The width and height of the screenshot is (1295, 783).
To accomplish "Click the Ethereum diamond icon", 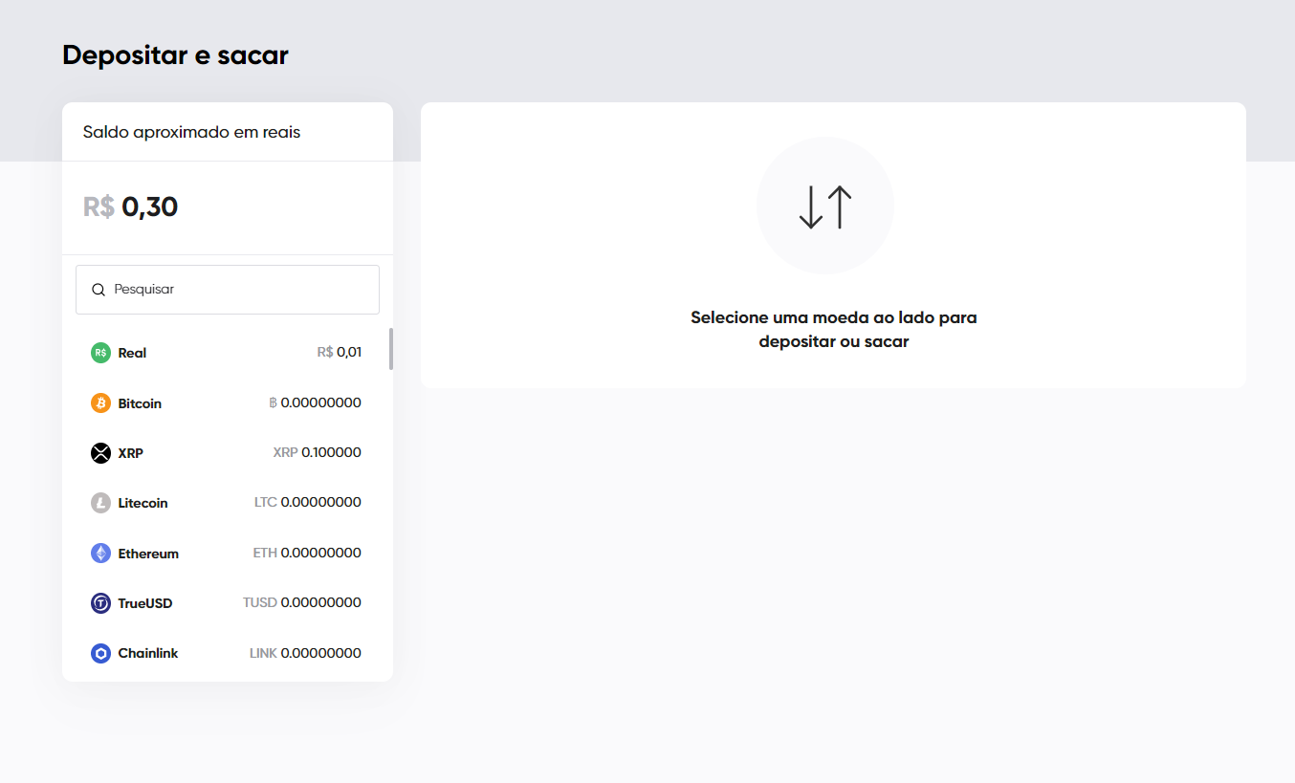I will click(x=100, y=554).
